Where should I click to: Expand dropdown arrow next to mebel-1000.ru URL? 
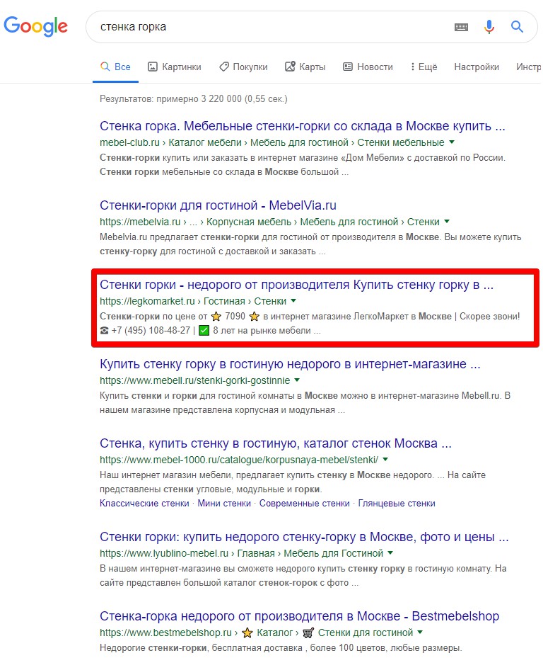(385, 460)
